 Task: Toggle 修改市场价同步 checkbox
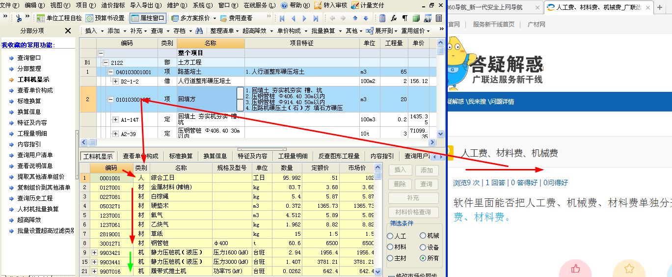[x=392, y=276]
